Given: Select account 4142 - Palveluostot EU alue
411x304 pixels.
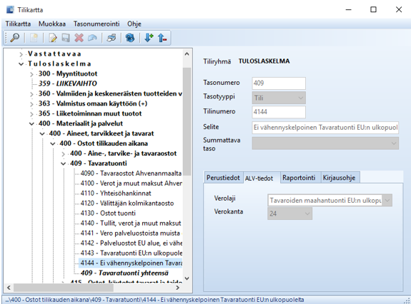Looking at the screenshot, I should click(131, 243).
